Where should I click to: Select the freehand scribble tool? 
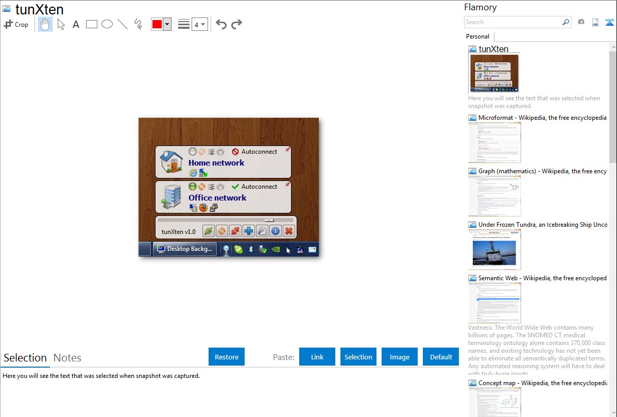(138, 24)
